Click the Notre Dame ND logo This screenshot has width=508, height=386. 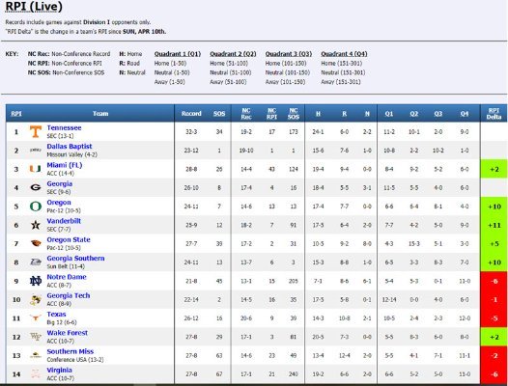[x=36, y=281]
